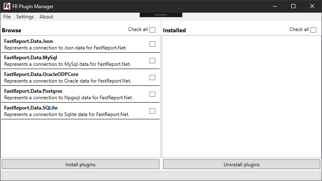Select the FastReport.Data.MySql plugin title
The image size is (322, 181).
coord(31,58)
